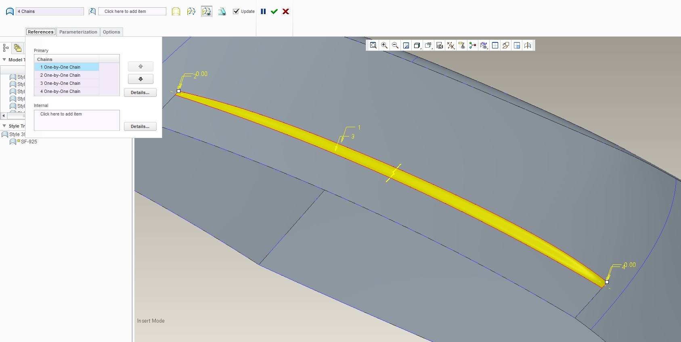Click the chain label '3' in viewport

(x=353, y=136)
